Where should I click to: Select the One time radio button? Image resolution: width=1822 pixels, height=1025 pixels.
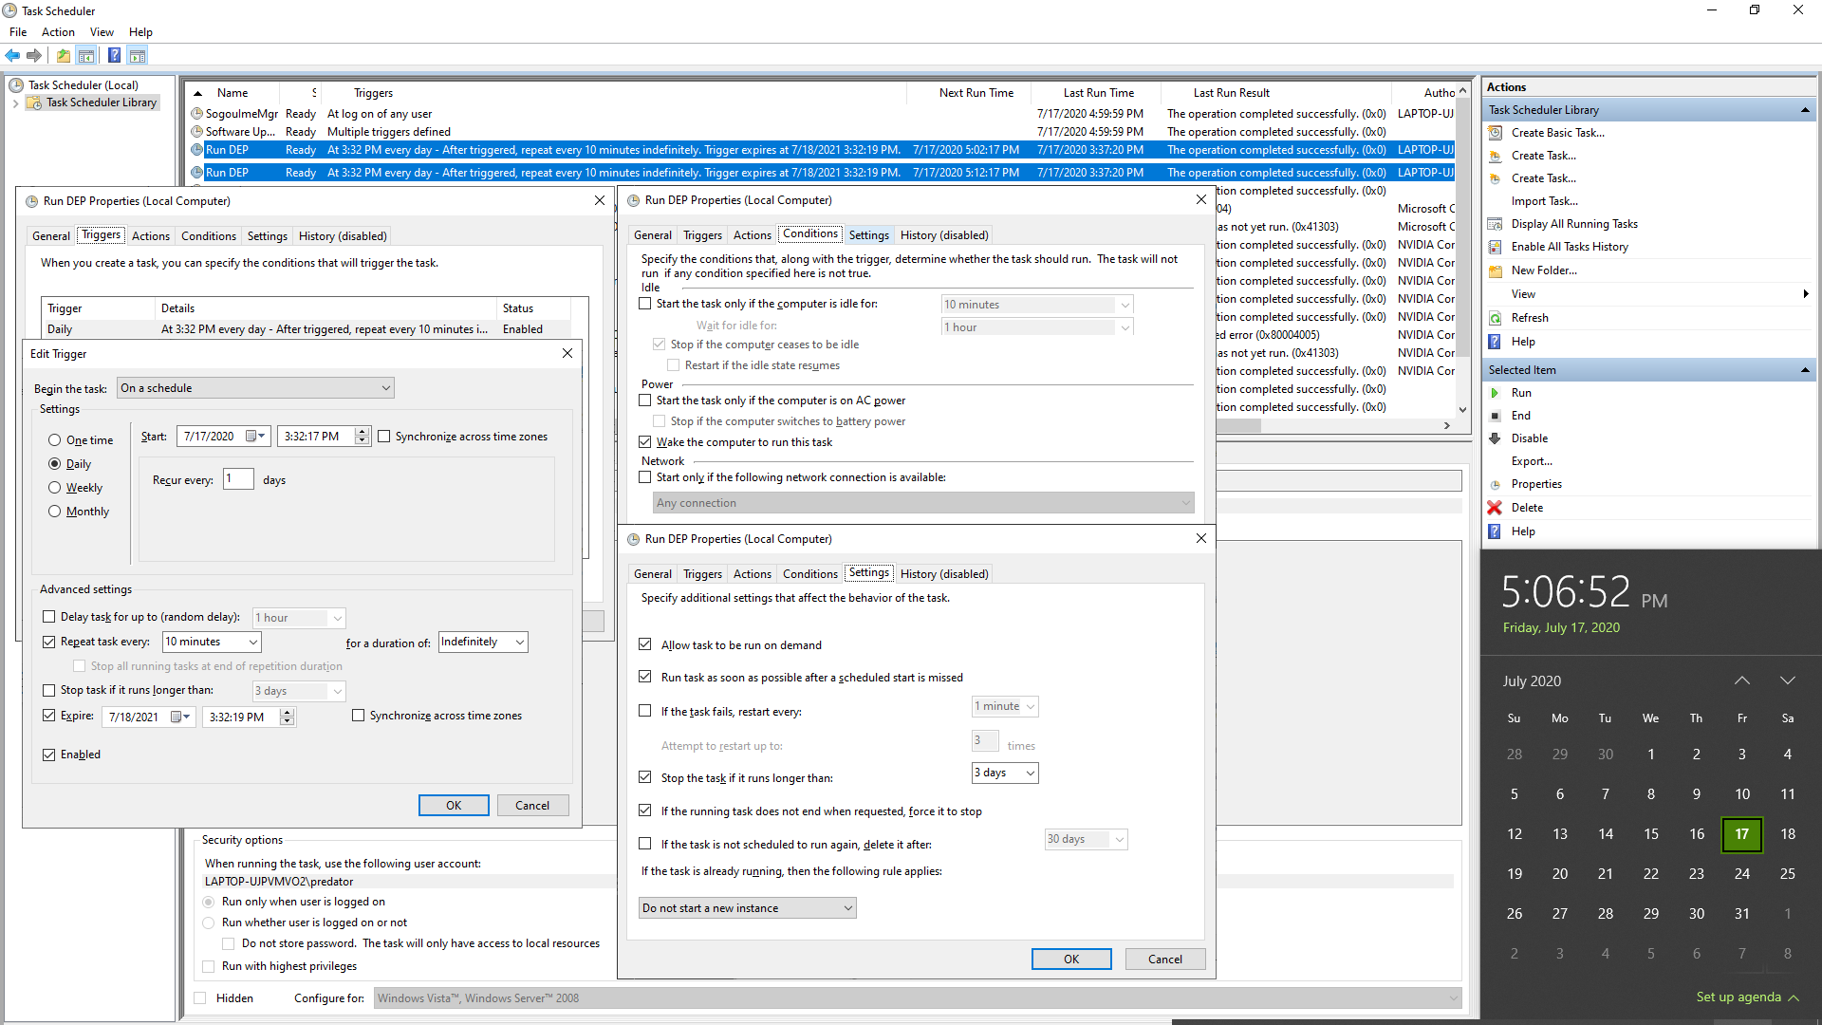[55, 440]
